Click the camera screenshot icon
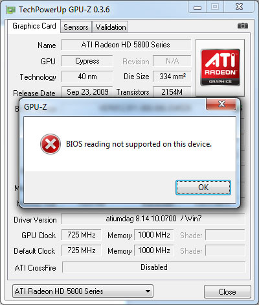Image resolution: width=259 pixels, height=305 pixels. [243, 26]
